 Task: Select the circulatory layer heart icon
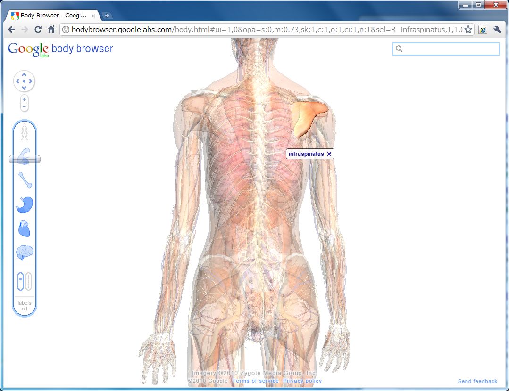tap(25, 229)
